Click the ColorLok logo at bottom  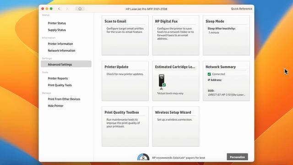tap(143, 157)
